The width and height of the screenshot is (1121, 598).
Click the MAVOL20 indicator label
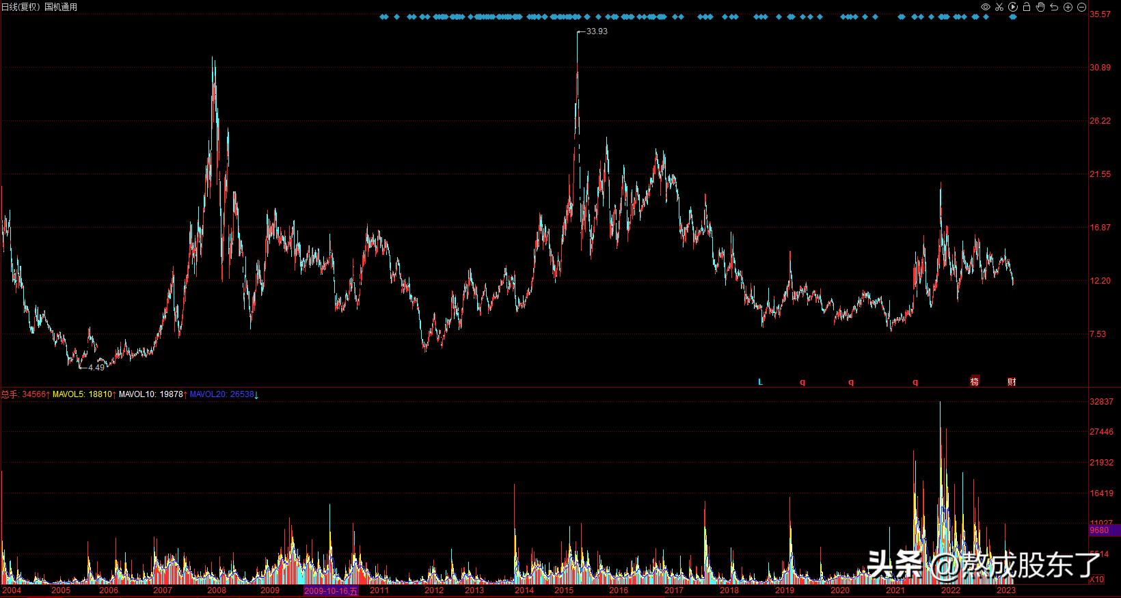click(209, 394)
